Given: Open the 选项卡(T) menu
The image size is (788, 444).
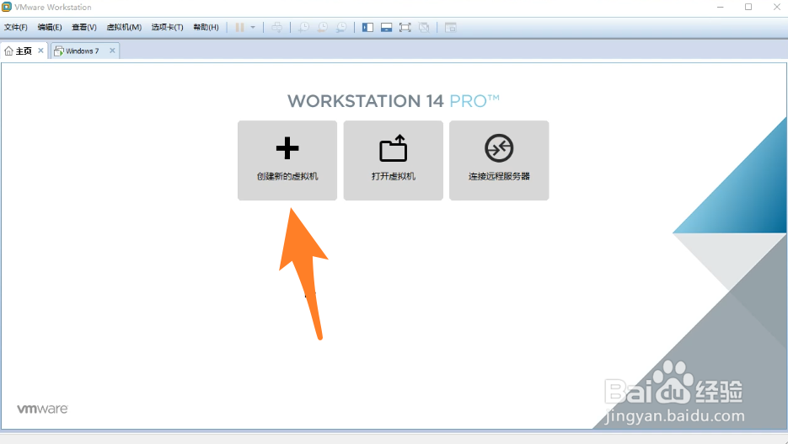Looking at the screenshot, I should tap(168, 27).
